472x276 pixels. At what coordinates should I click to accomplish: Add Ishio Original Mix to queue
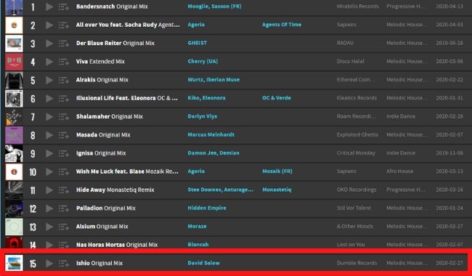click(63, 264)
